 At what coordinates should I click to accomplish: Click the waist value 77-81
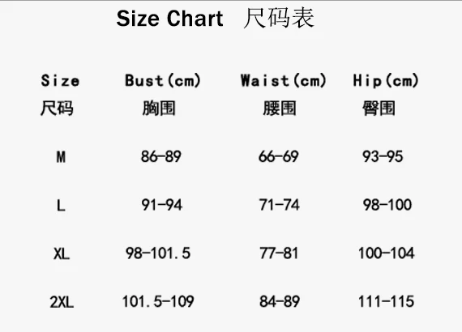tap(279, 253)
